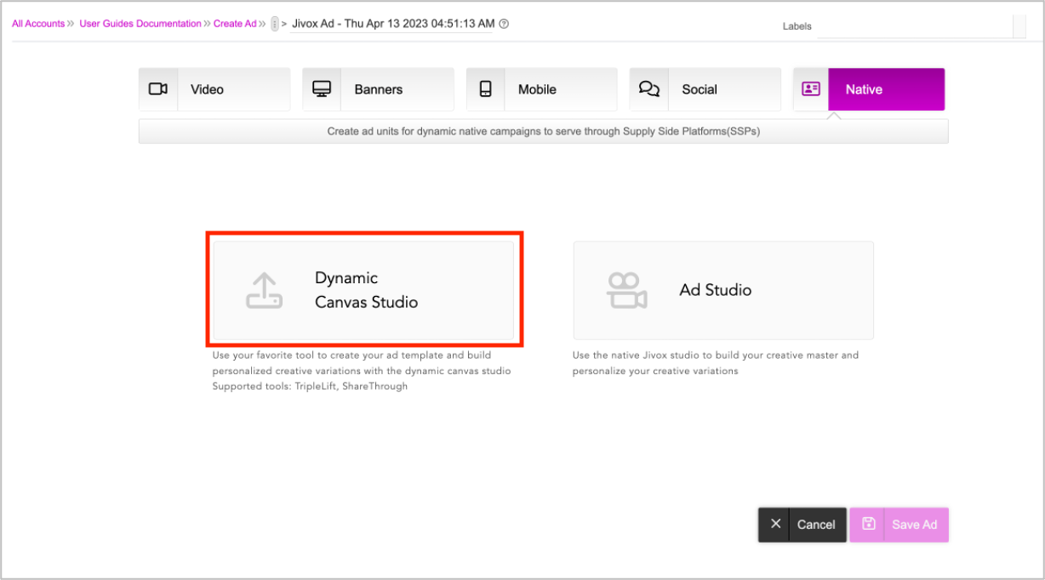This screenshot has width=1045, height=580.
Task: Click the phone icon on Mobile tab
Action: click(486, 89)
